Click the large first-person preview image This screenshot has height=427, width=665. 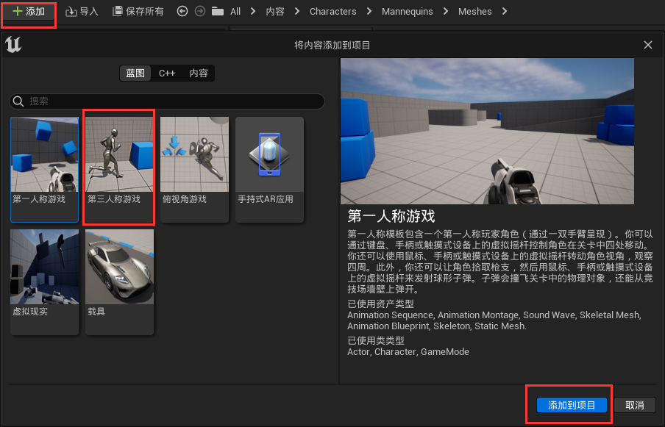point(487,132)
